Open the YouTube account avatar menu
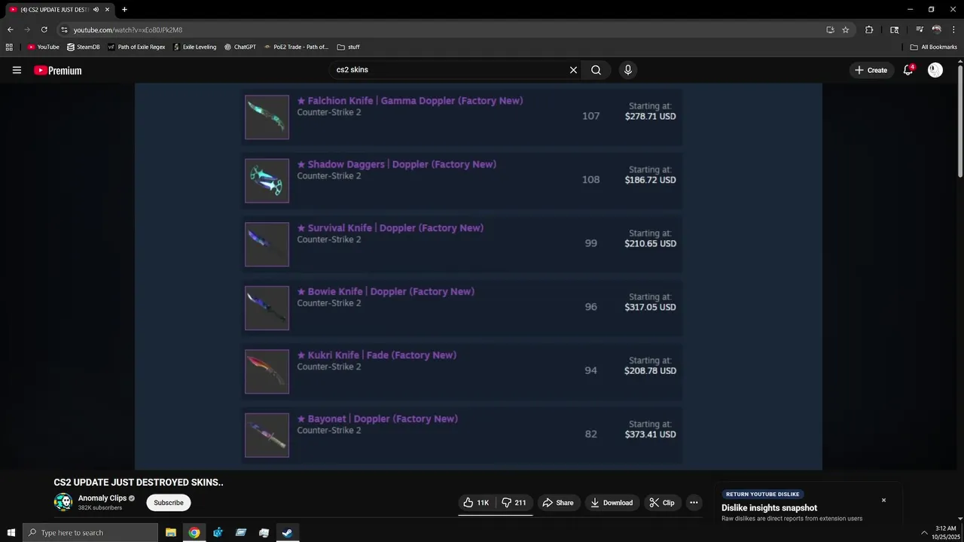This screenshot has width=964, height=542. click(x=935, y=70)
